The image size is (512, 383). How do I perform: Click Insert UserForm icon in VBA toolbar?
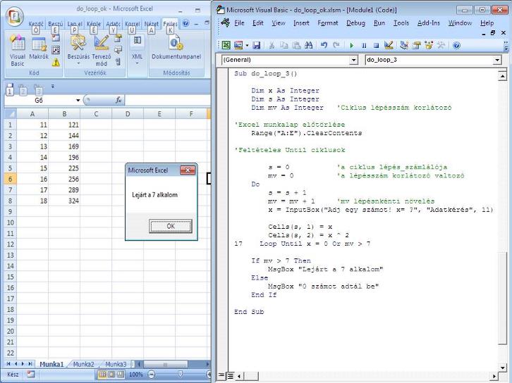pyautogui.click(x=238, y=45)
